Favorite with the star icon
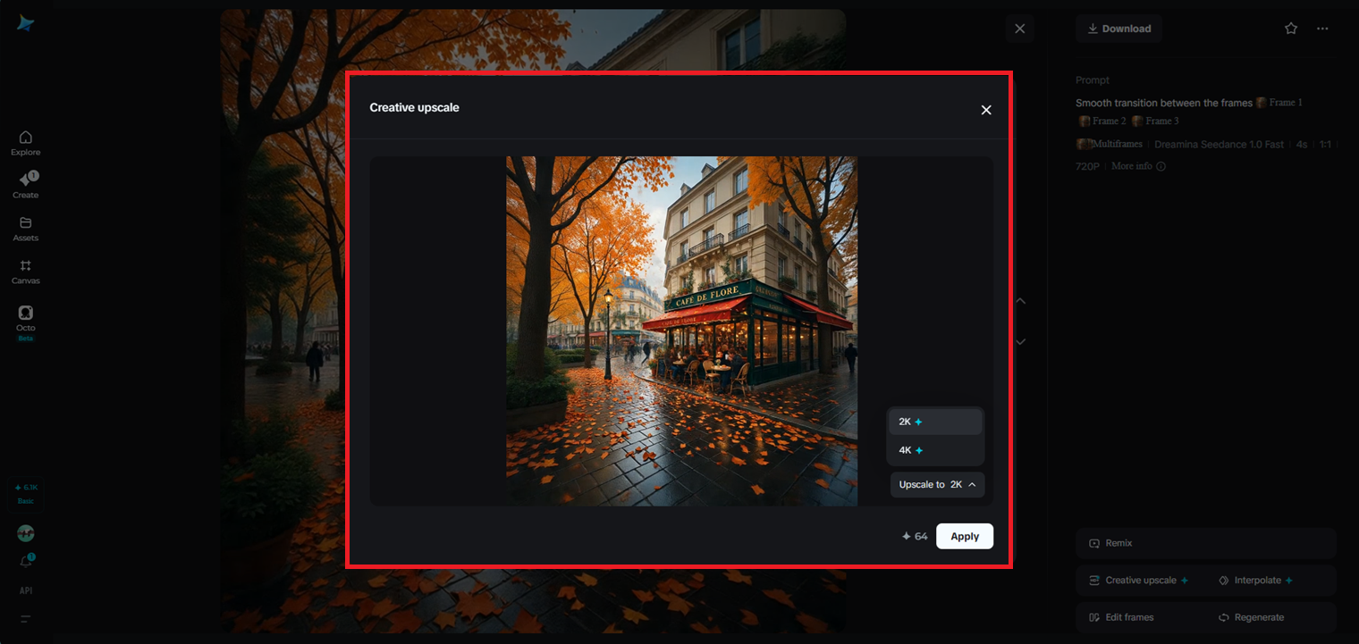 (x=1291, y=29)
